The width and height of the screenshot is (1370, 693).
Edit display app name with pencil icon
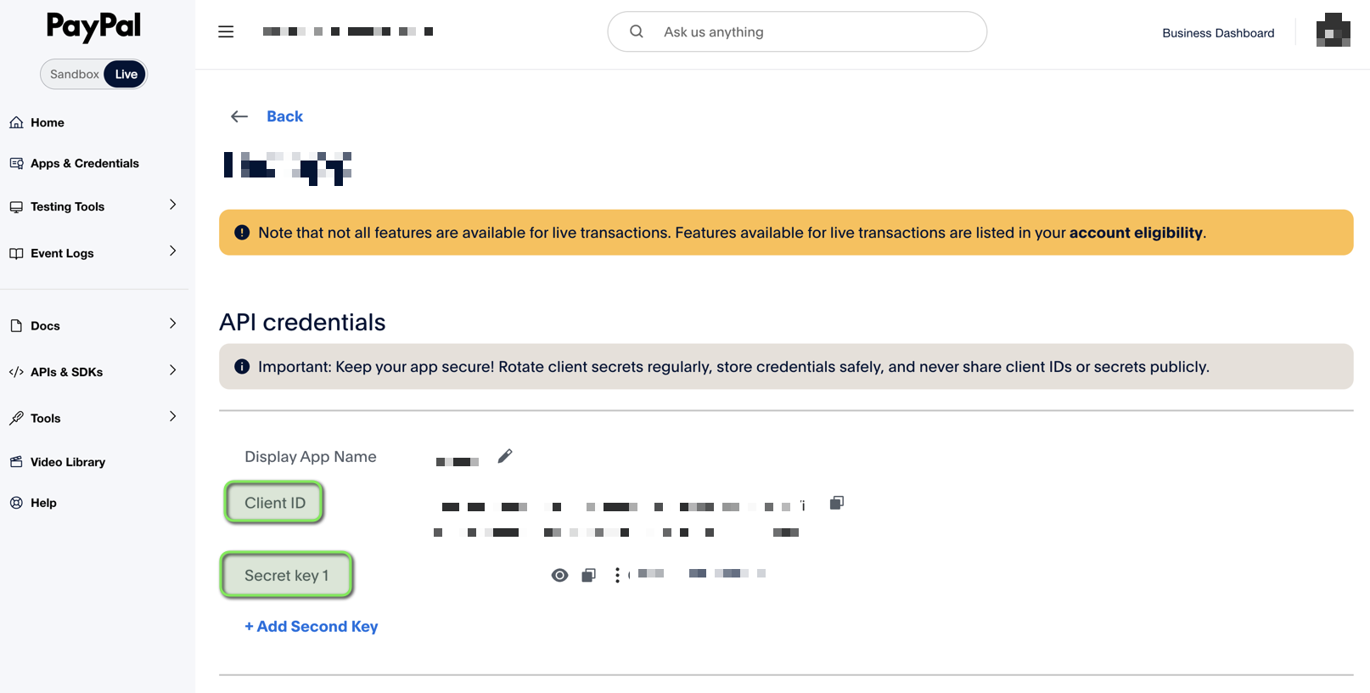click(x=505, y=456)
